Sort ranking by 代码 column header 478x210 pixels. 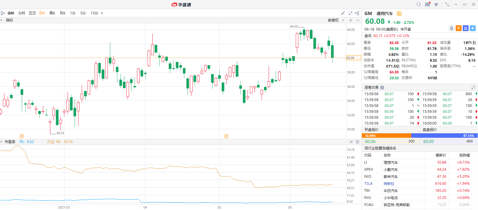point(368,155)
